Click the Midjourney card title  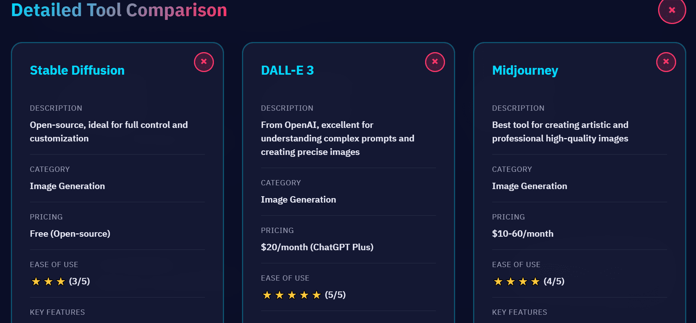tap(525, 71)
